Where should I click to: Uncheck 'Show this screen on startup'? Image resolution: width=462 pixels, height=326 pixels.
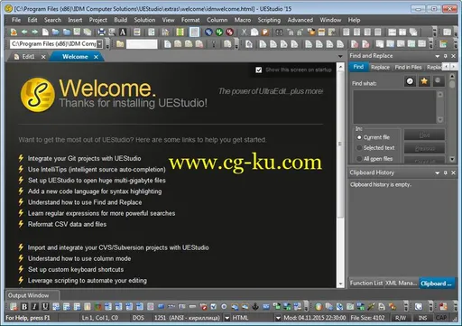[x=259, y=70]
